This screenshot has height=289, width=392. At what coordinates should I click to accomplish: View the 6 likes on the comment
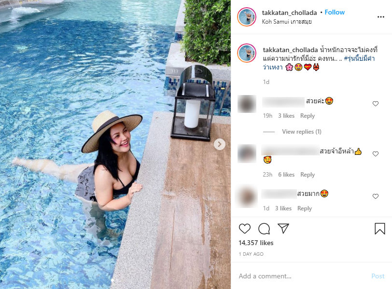[286, 175]
